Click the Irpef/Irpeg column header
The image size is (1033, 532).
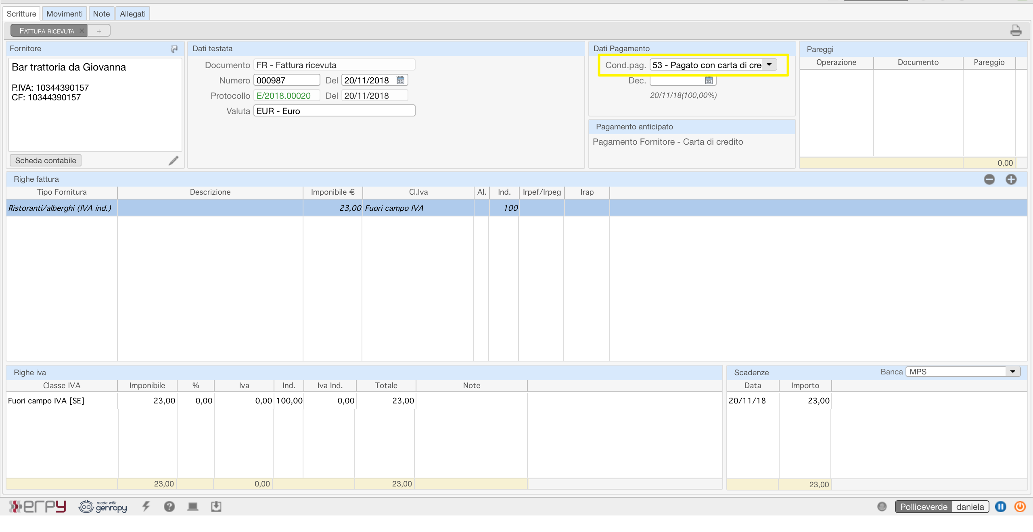(x=542, y=192)
